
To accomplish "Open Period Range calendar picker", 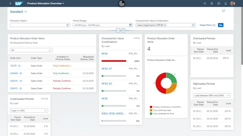I will [130, 25].
